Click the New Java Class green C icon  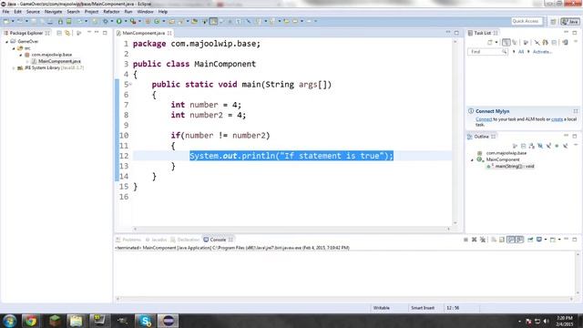(x=157, y=21)
